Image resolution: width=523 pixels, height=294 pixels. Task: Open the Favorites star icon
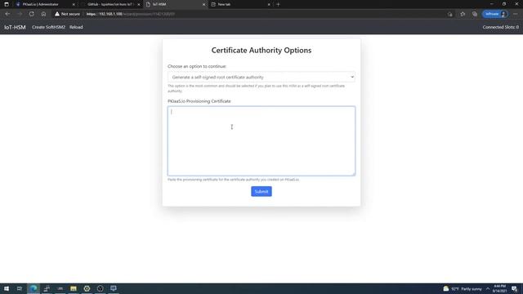pyautogui.click(x=463, y=14)
